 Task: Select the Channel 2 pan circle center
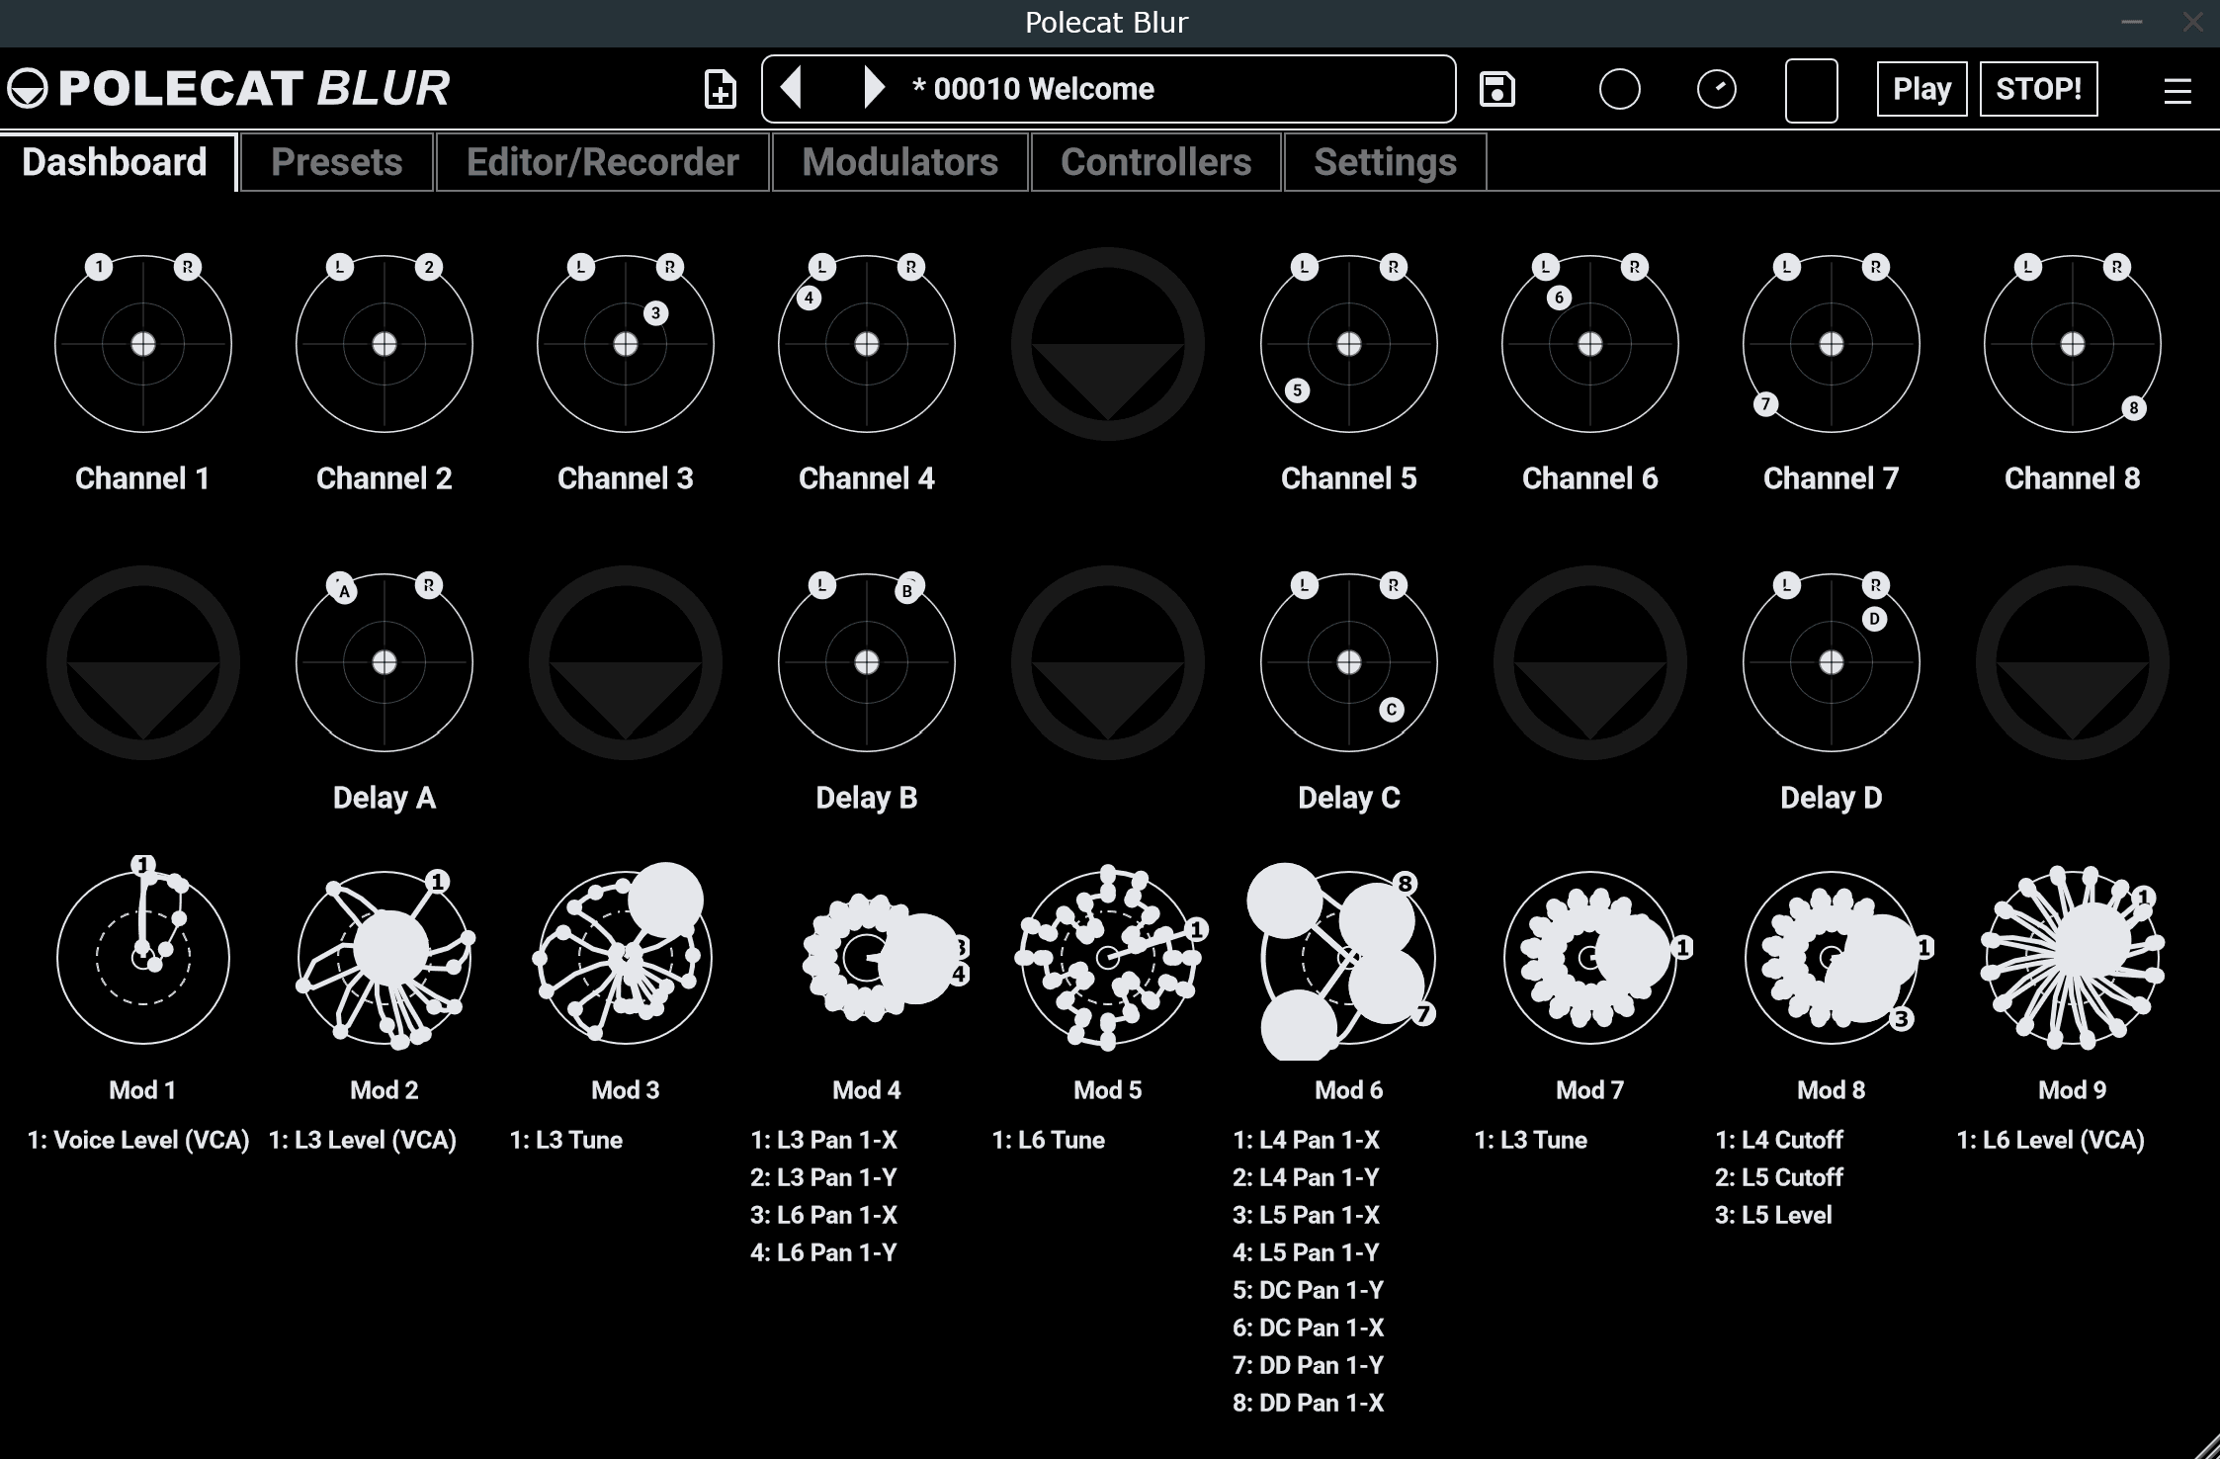(x=384, y=344)
